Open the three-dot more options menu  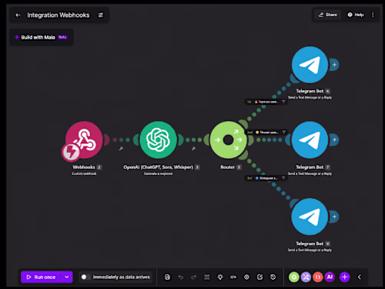point(373,15)
